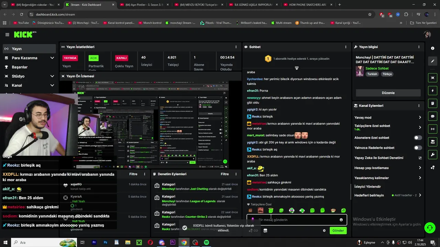Viewport: 440px width, 247px height.
Task: Open Kanal Eylemleri three-dot menu
Action: coord(419,106)
